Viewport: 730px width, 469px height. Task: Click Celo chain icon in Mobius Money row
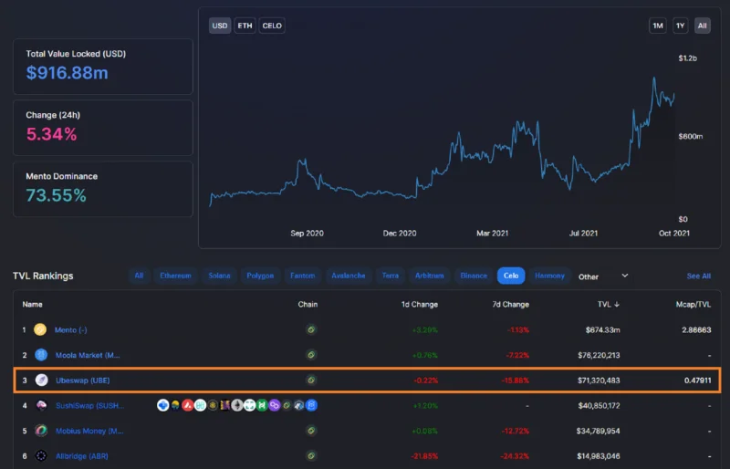pos(311,431)
